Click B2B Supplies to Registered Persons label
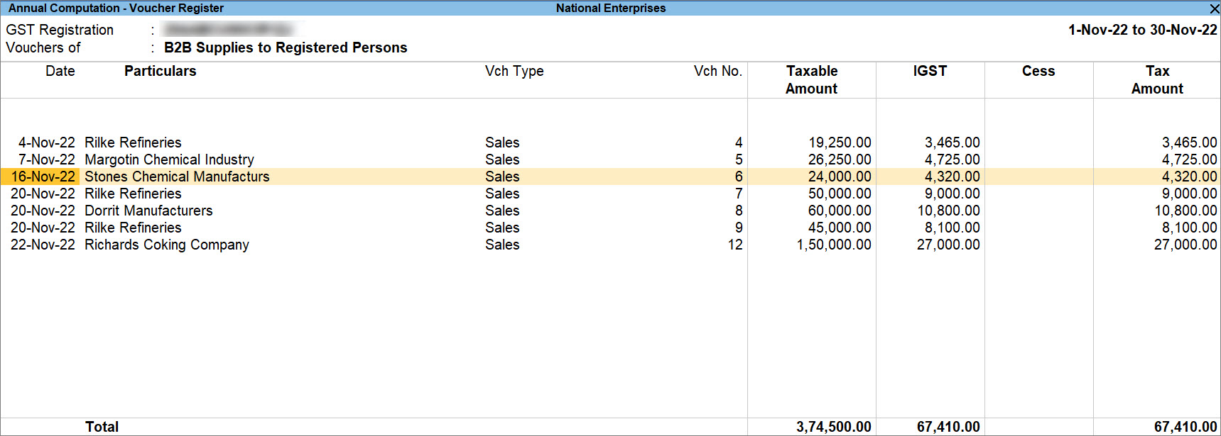Image resolution: width=1221 pixels, height=436 pixels. click(286, 47)
